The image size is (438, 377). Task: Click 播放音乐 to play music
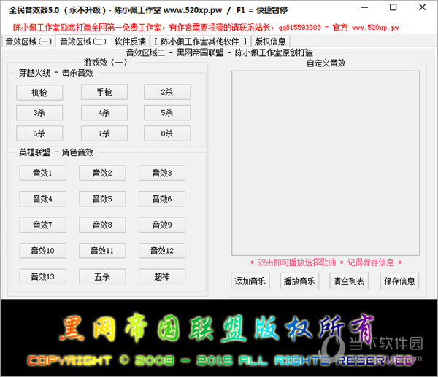pos(300,281)
